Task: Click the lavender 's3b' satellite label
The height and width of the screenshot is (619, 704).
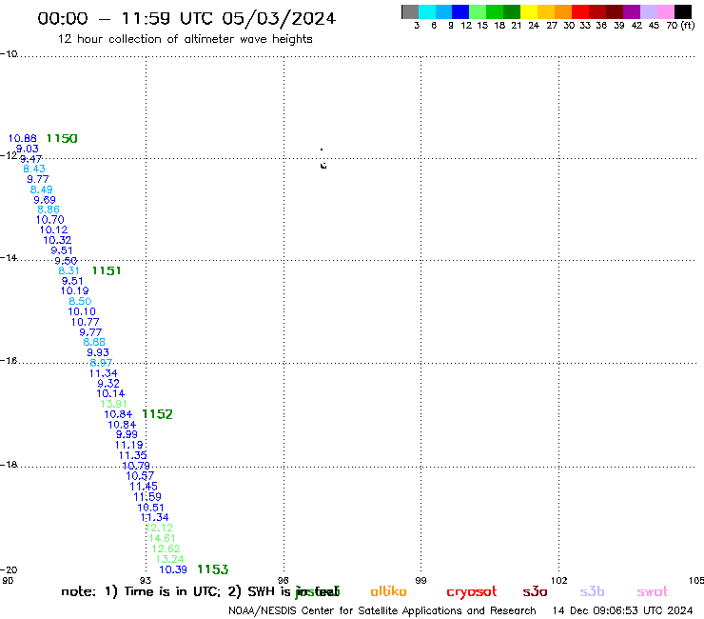Action: click(x=592, y=591)
